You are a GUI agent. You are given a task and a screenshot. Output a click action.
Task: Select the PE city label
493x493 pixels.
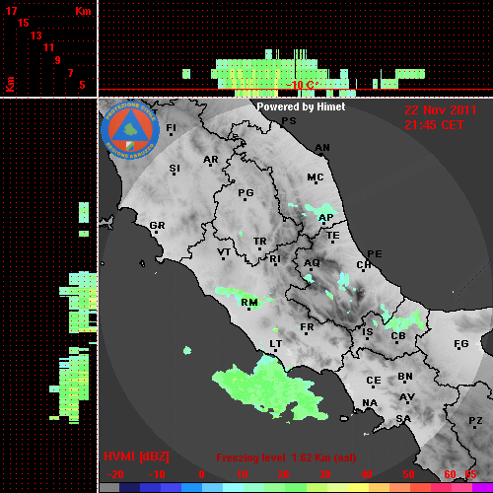(x=375, y=254)
